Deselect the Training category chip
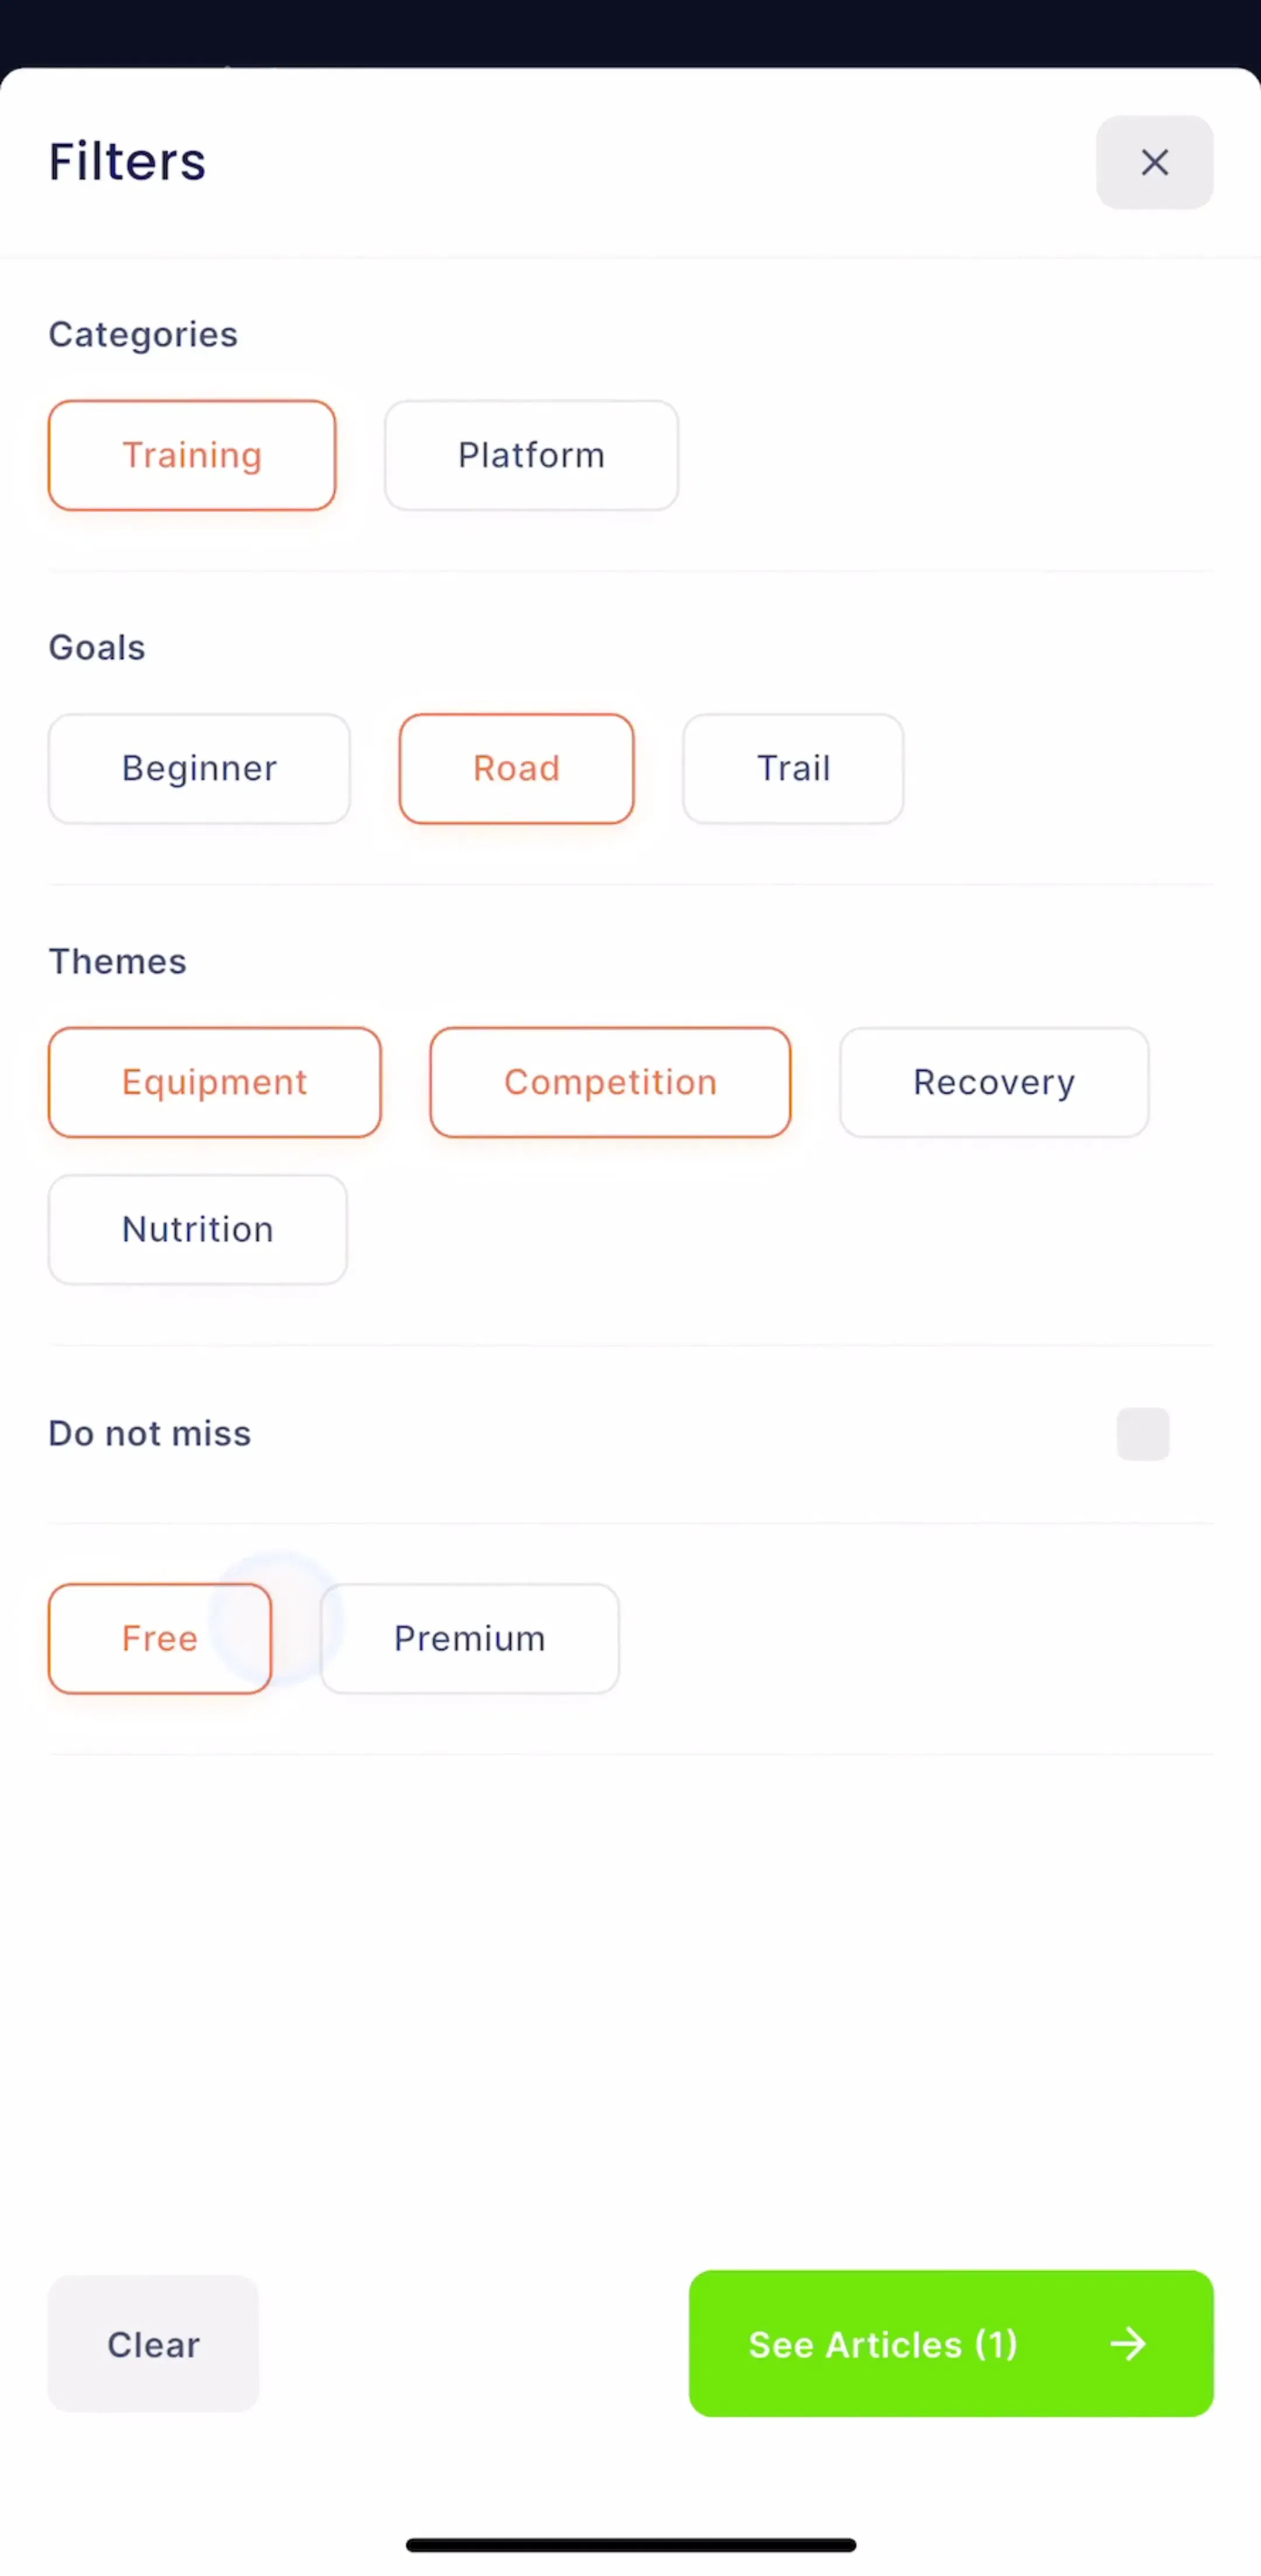The width and height of the screenshot is (1261, 2576). click(x=192, y=455)
